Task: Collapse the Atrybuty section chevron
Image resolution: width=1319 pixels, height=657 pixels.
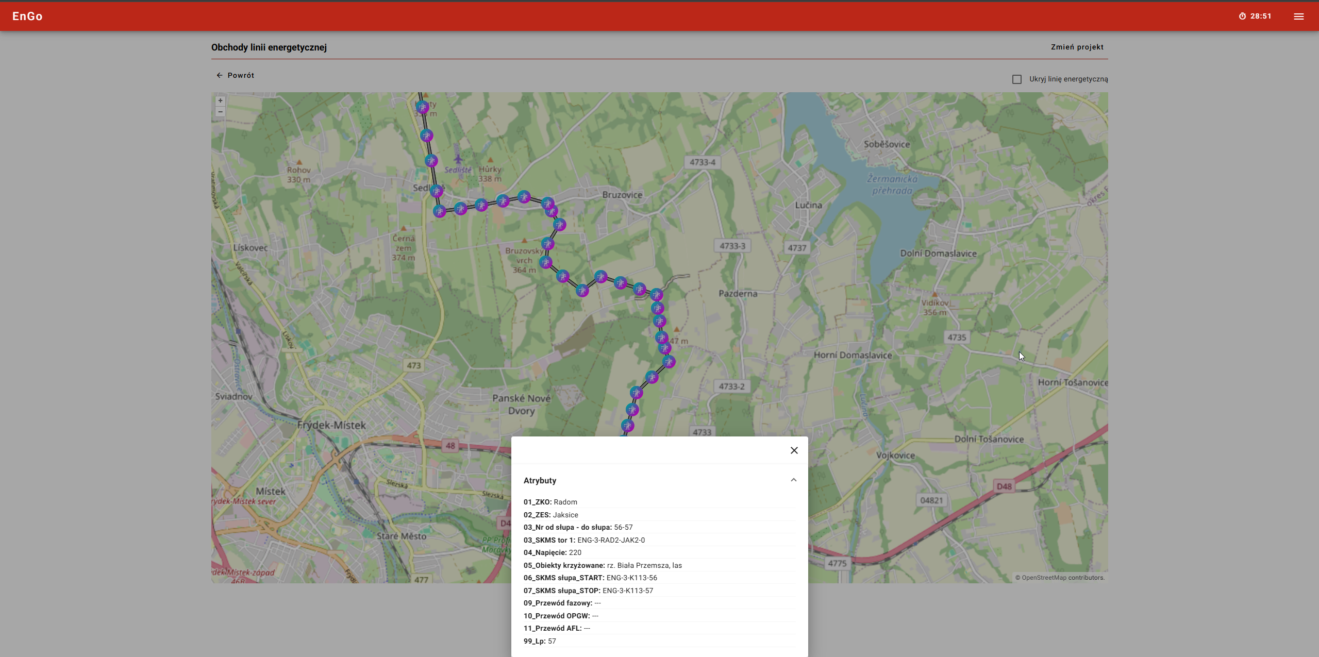Action: [793, 480]
